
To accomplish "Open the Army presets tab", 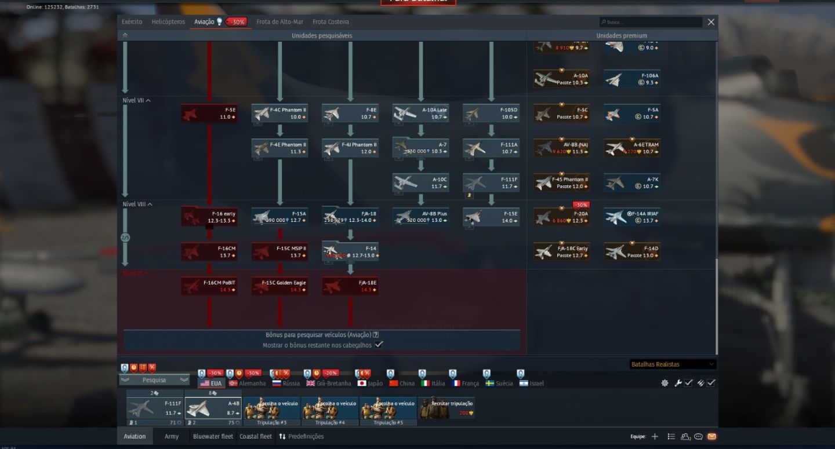I will (x=172, y=437).
